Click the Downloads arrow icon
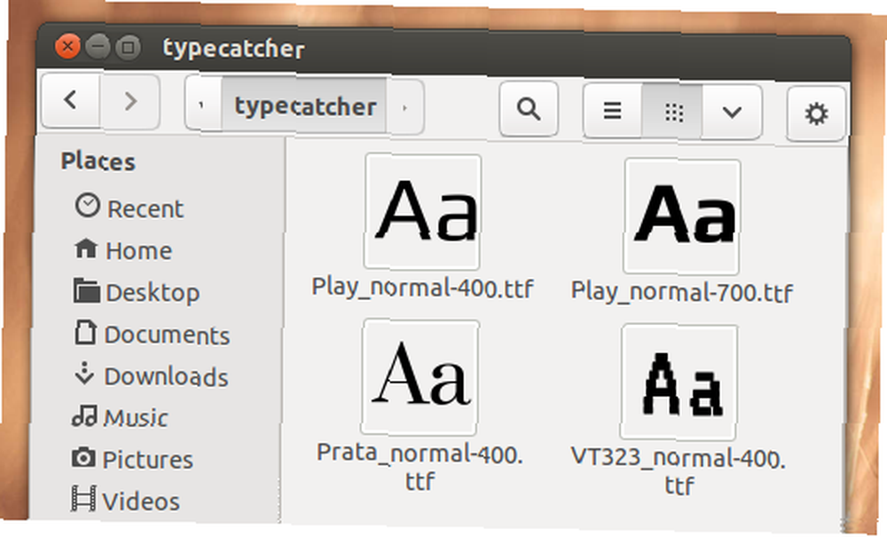 pos(84,374)
